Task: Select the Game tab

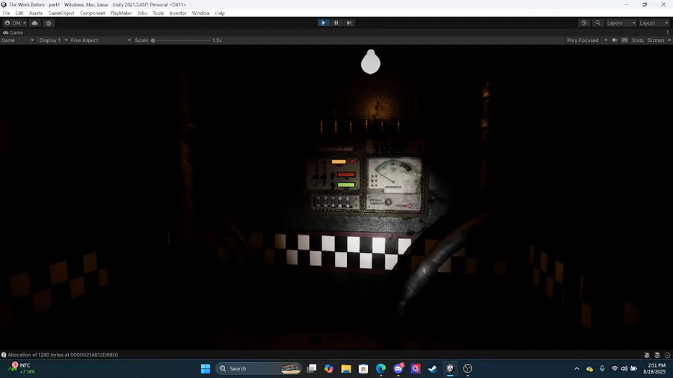Action: 13,33
